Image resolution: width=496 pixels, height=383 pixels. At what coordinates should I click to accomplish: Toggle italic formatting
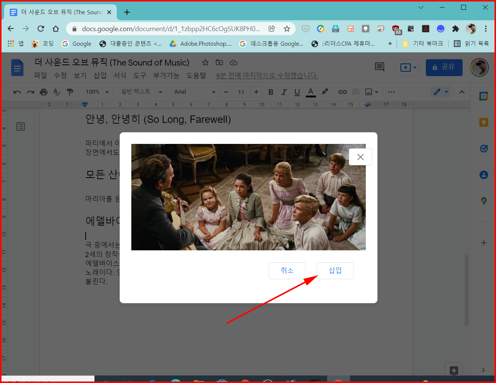click(284, 92)
